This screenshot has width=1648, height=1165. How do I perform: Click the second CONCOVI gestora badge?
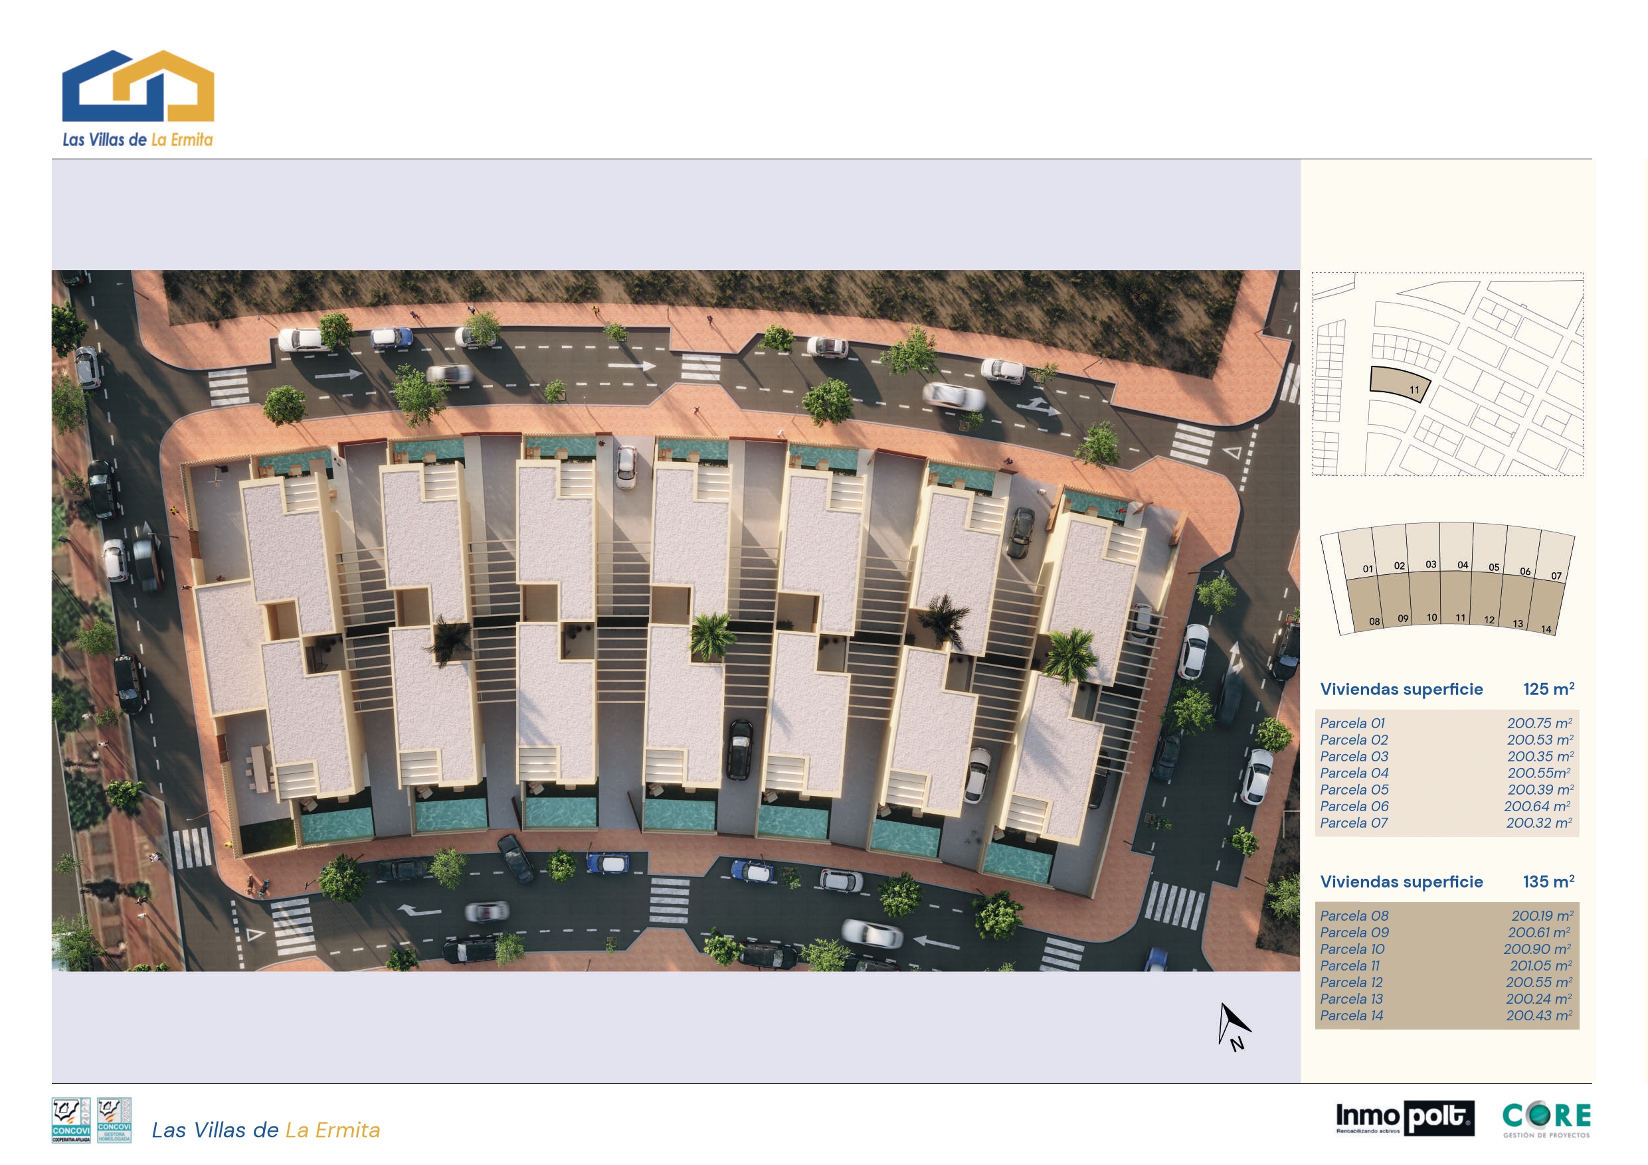point(114,1120)
